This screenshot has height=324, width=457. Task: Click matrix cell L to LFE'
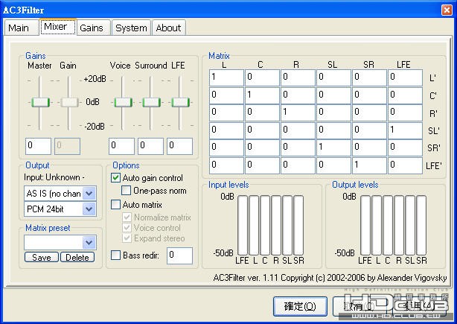[226, 165]
